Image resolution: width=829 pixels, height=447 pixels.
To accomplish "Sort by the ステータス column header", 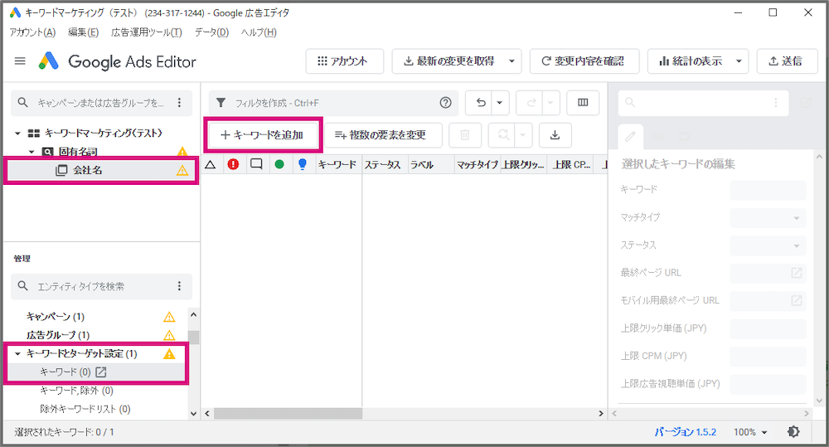I will (x=385, y=164).
